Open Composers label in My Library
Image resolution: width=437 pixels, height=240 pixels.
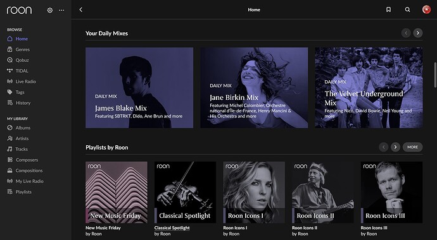click(27, 160)
